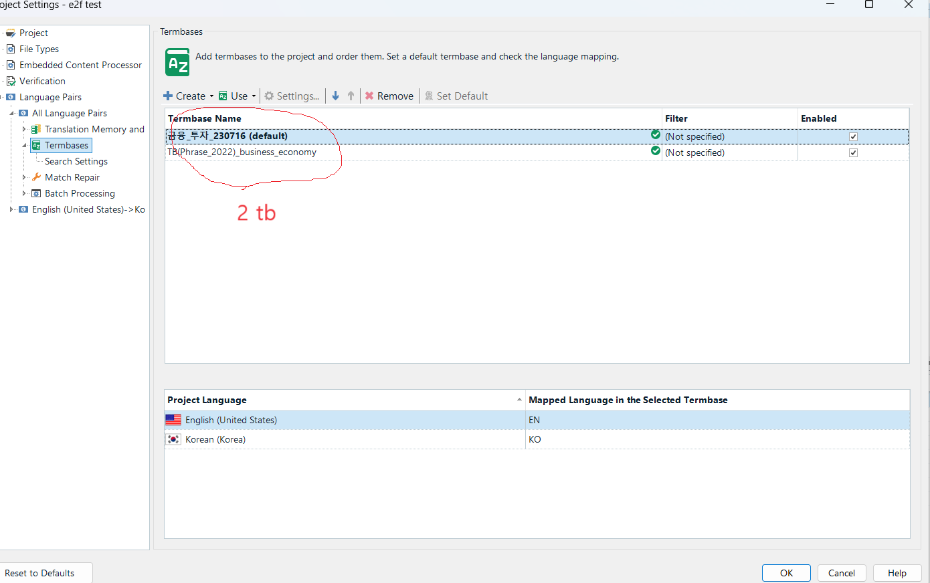Click the KO mapped language cell

point(717,439)
